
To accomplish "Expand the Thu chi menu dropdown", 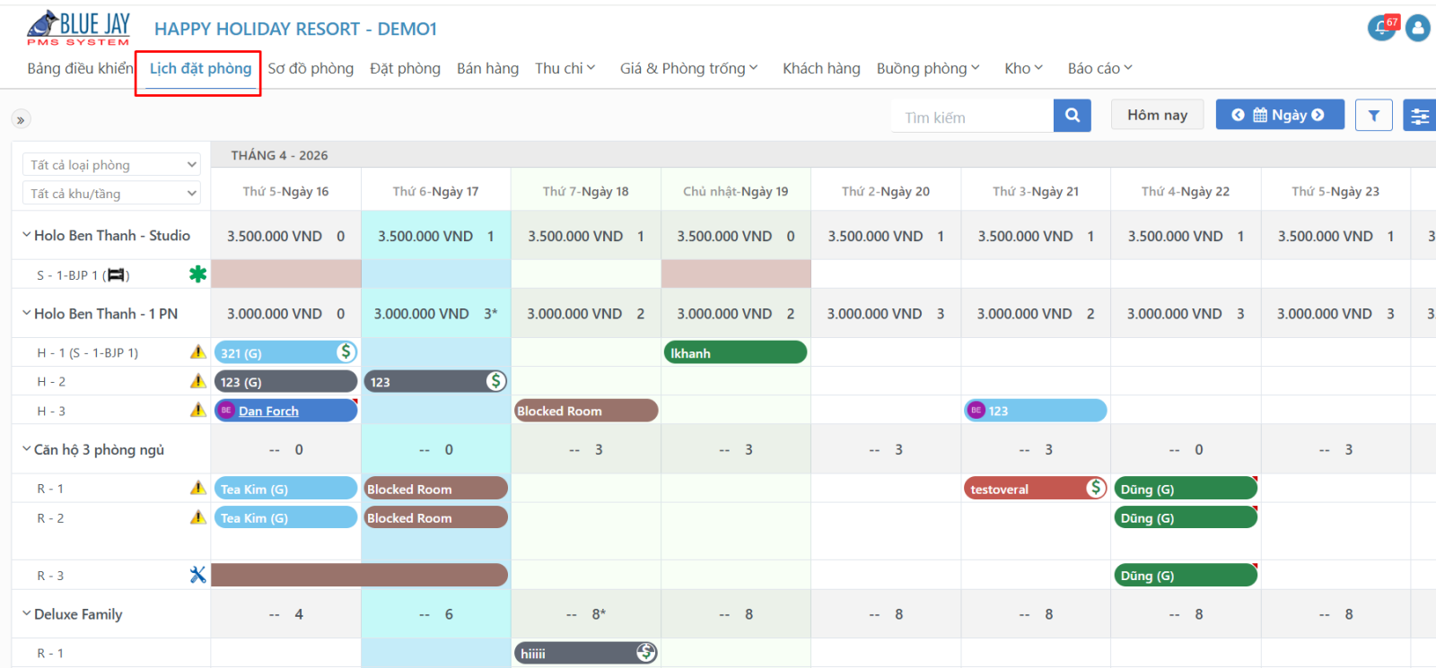I will coord(565,68).
